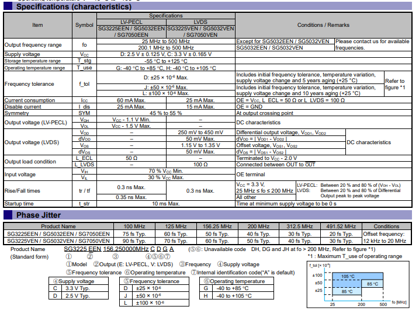Click the '1.15 V to 1.35 V' value
Image resolution: width=419 pixels, height=310 pixels.
tap(200, 145)
